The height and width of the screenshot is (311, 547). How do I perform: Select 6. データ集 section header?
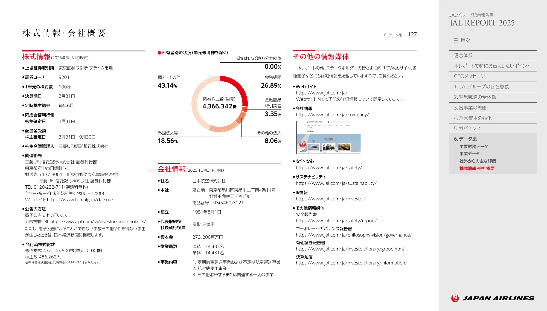(465, 139)
